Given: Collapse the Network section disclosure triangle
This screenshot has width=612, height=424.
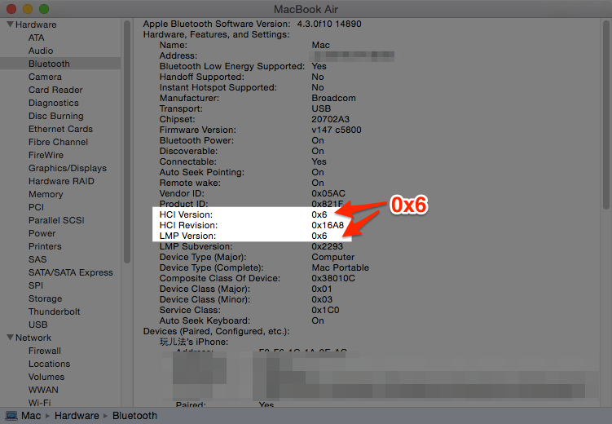Looking at the screenshot, I should click(x=10, y=338).
